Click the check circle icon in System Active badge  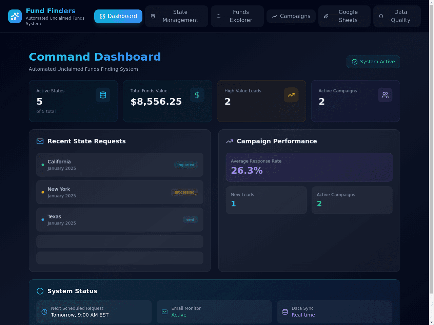(355, 62)
